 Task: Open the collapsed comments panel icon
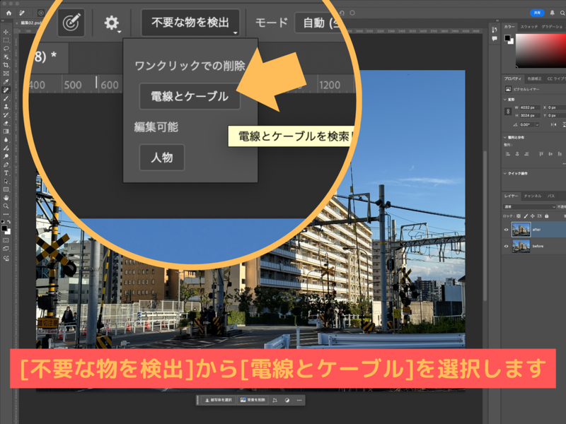(x=494, y=39)
